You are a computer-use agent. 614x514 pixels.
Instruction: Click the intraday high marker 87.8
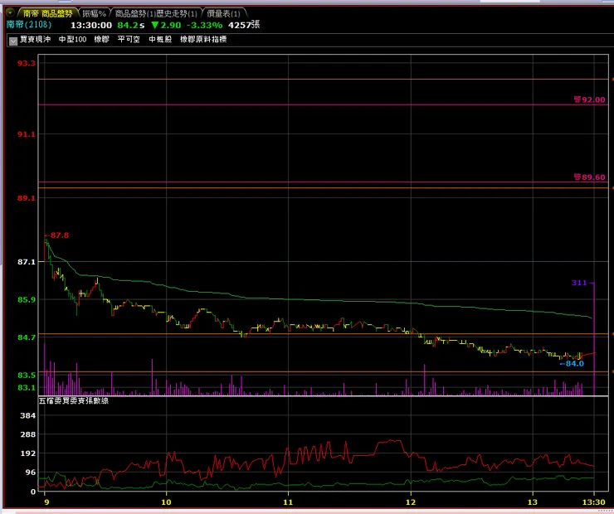(x=56, y=235)
